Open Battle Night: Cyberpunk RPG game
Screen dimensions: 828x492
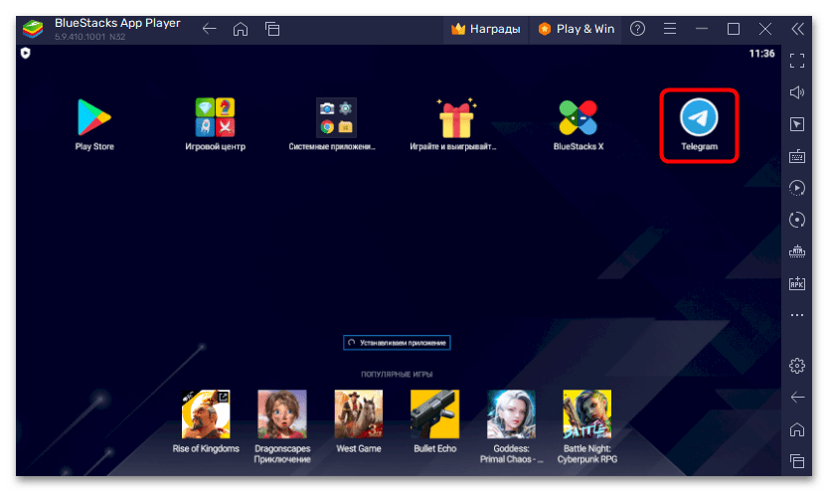coord(587,414)
